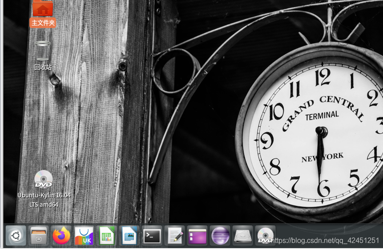383x249 pixels.
Task: Launch Firefox from the dock
Action: [61, 236]
